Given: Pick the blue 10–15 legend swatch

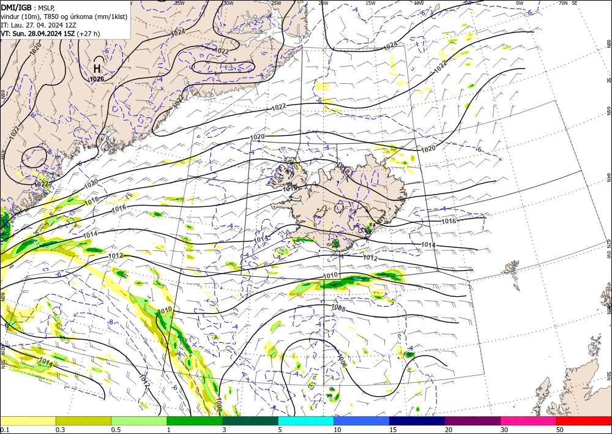Looking at the screenshot, I should tap(362, 421).
